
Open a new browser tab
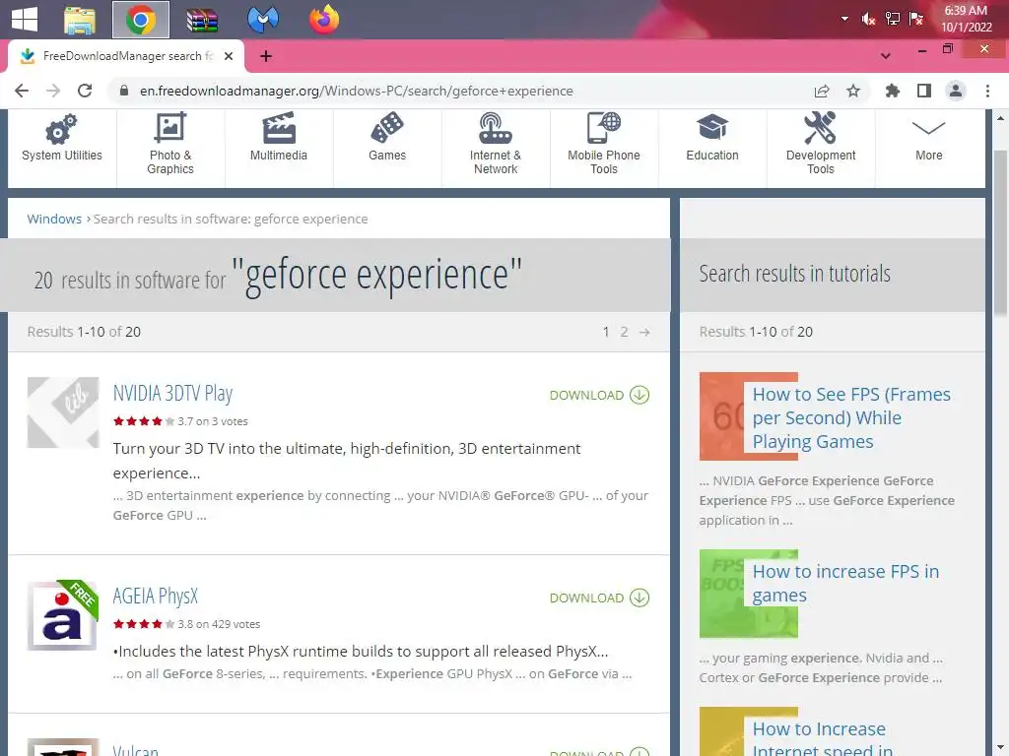click(266, 56)
